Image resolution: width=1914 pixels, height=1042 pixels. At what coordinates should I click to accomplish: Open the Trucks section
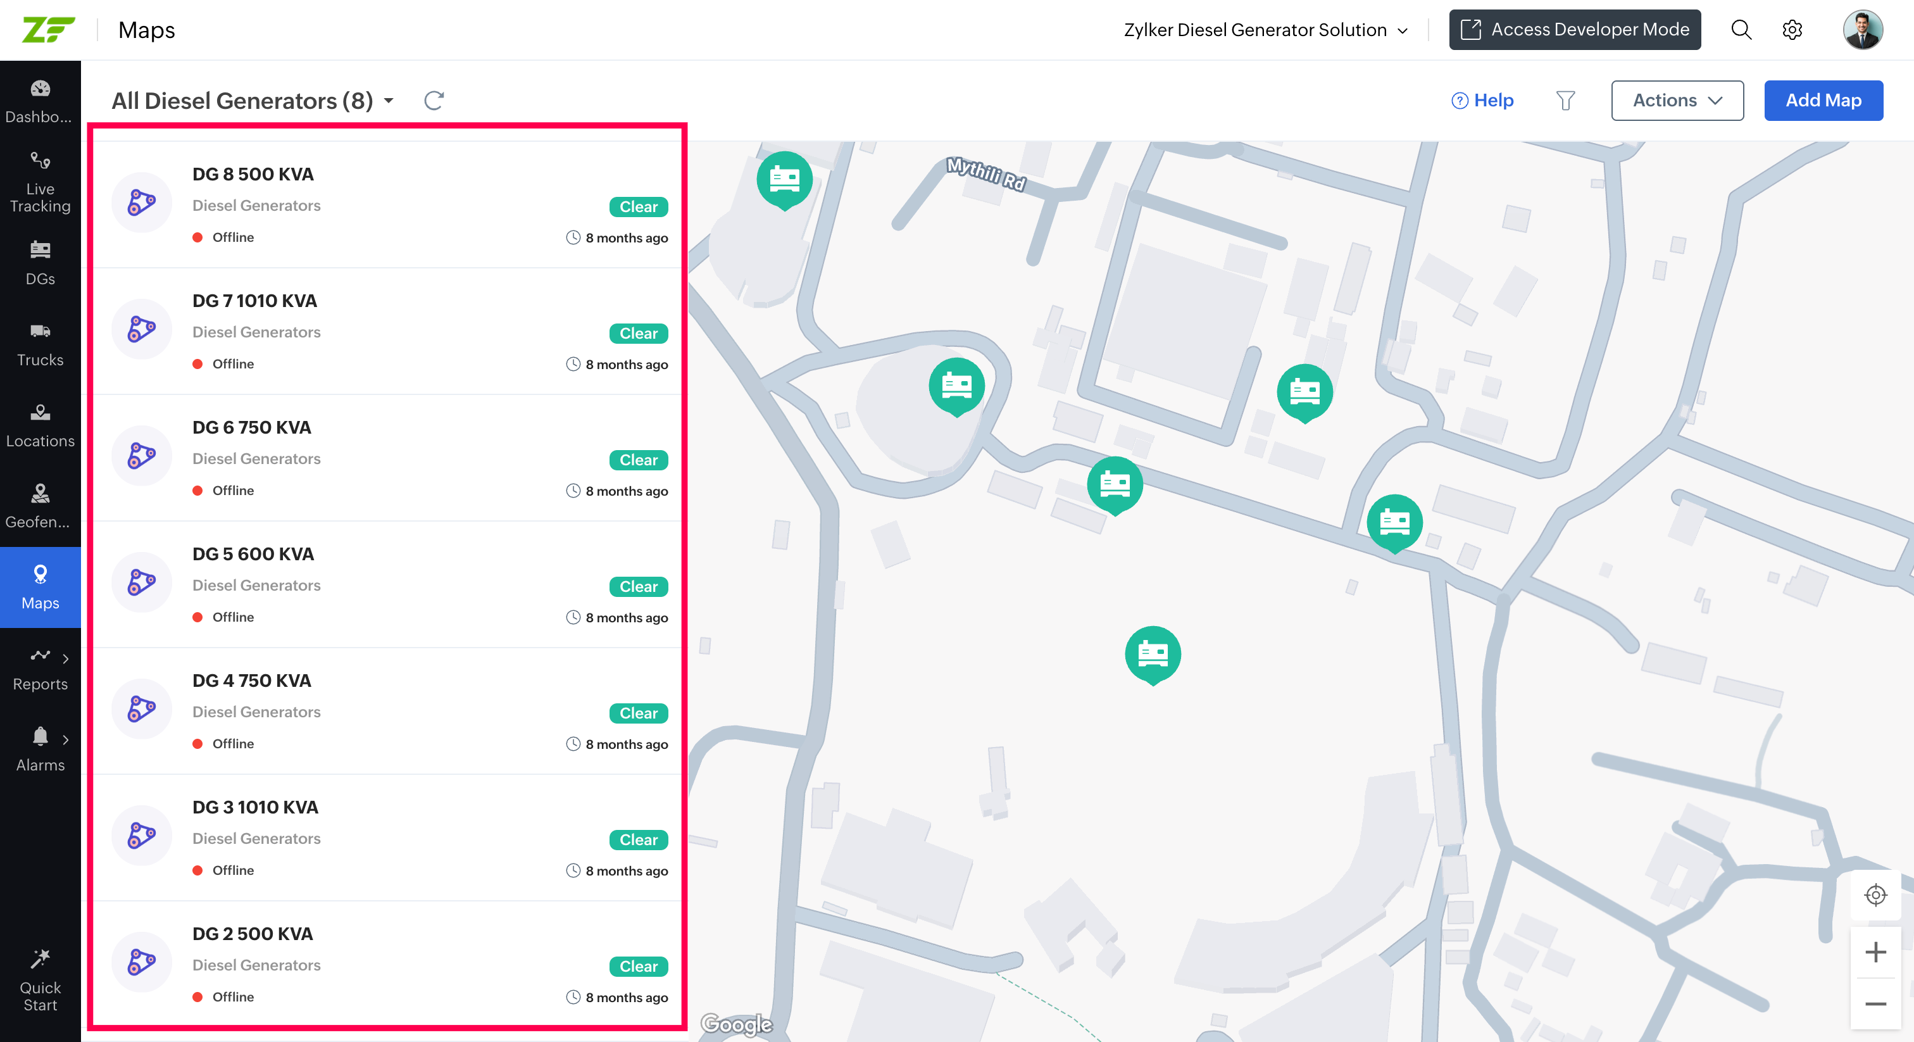point(40,343)
